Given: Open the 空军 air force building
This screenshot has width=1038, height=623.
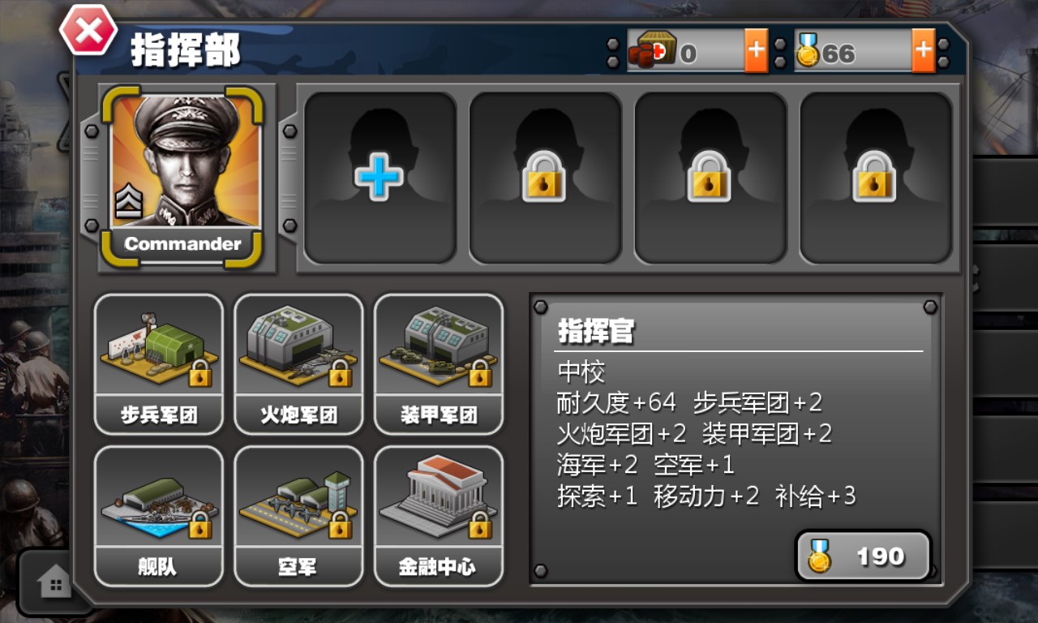Looking at the screenshot, I should tap(298, 516).
